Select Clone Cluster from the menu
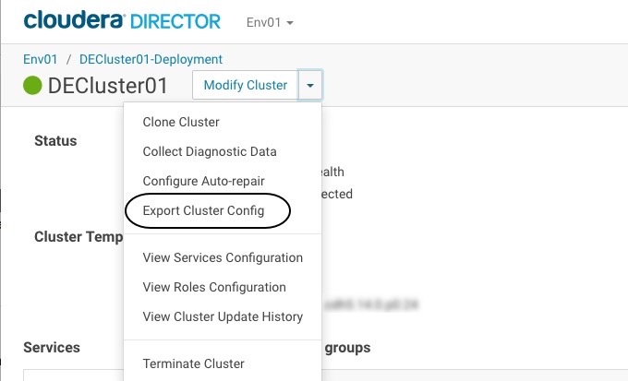The image size is (628, 381). click(181, 122)
